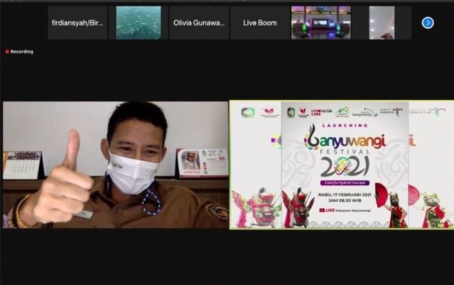The width and height of the screenshot is (454, 285).
Task: Click the left desk calendar in speaker video
Action: tap(22, 165)
